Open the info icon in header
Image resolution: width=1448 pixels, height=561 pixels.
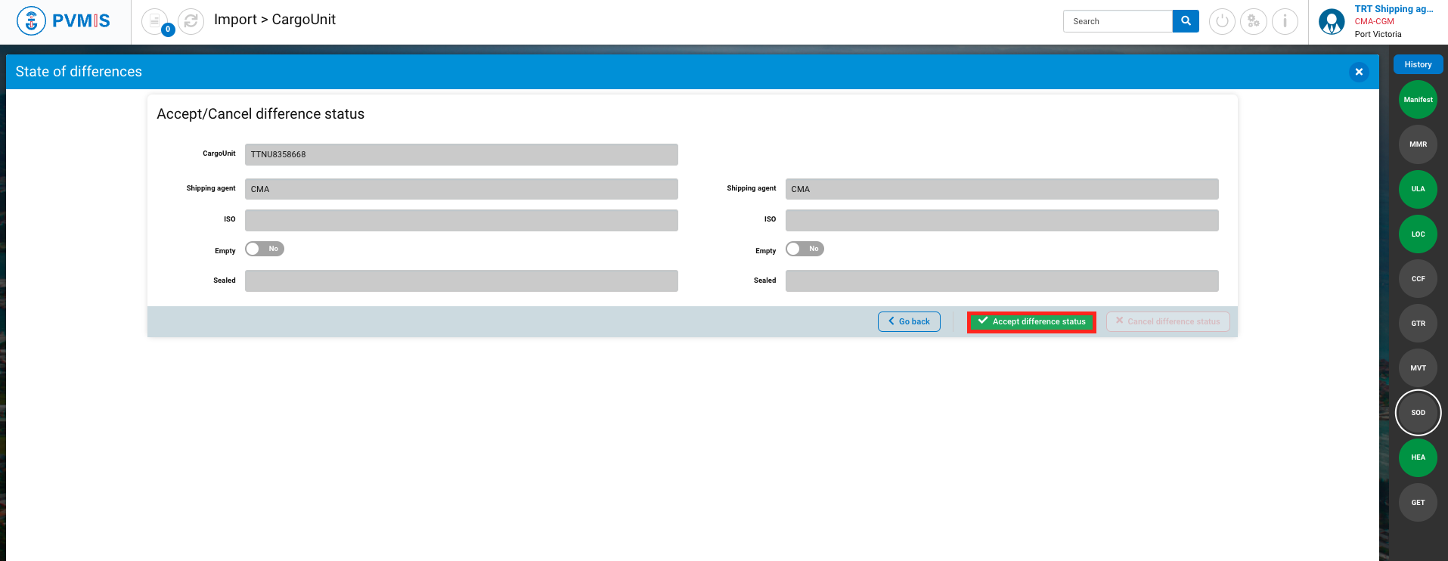click(1285, 21)
